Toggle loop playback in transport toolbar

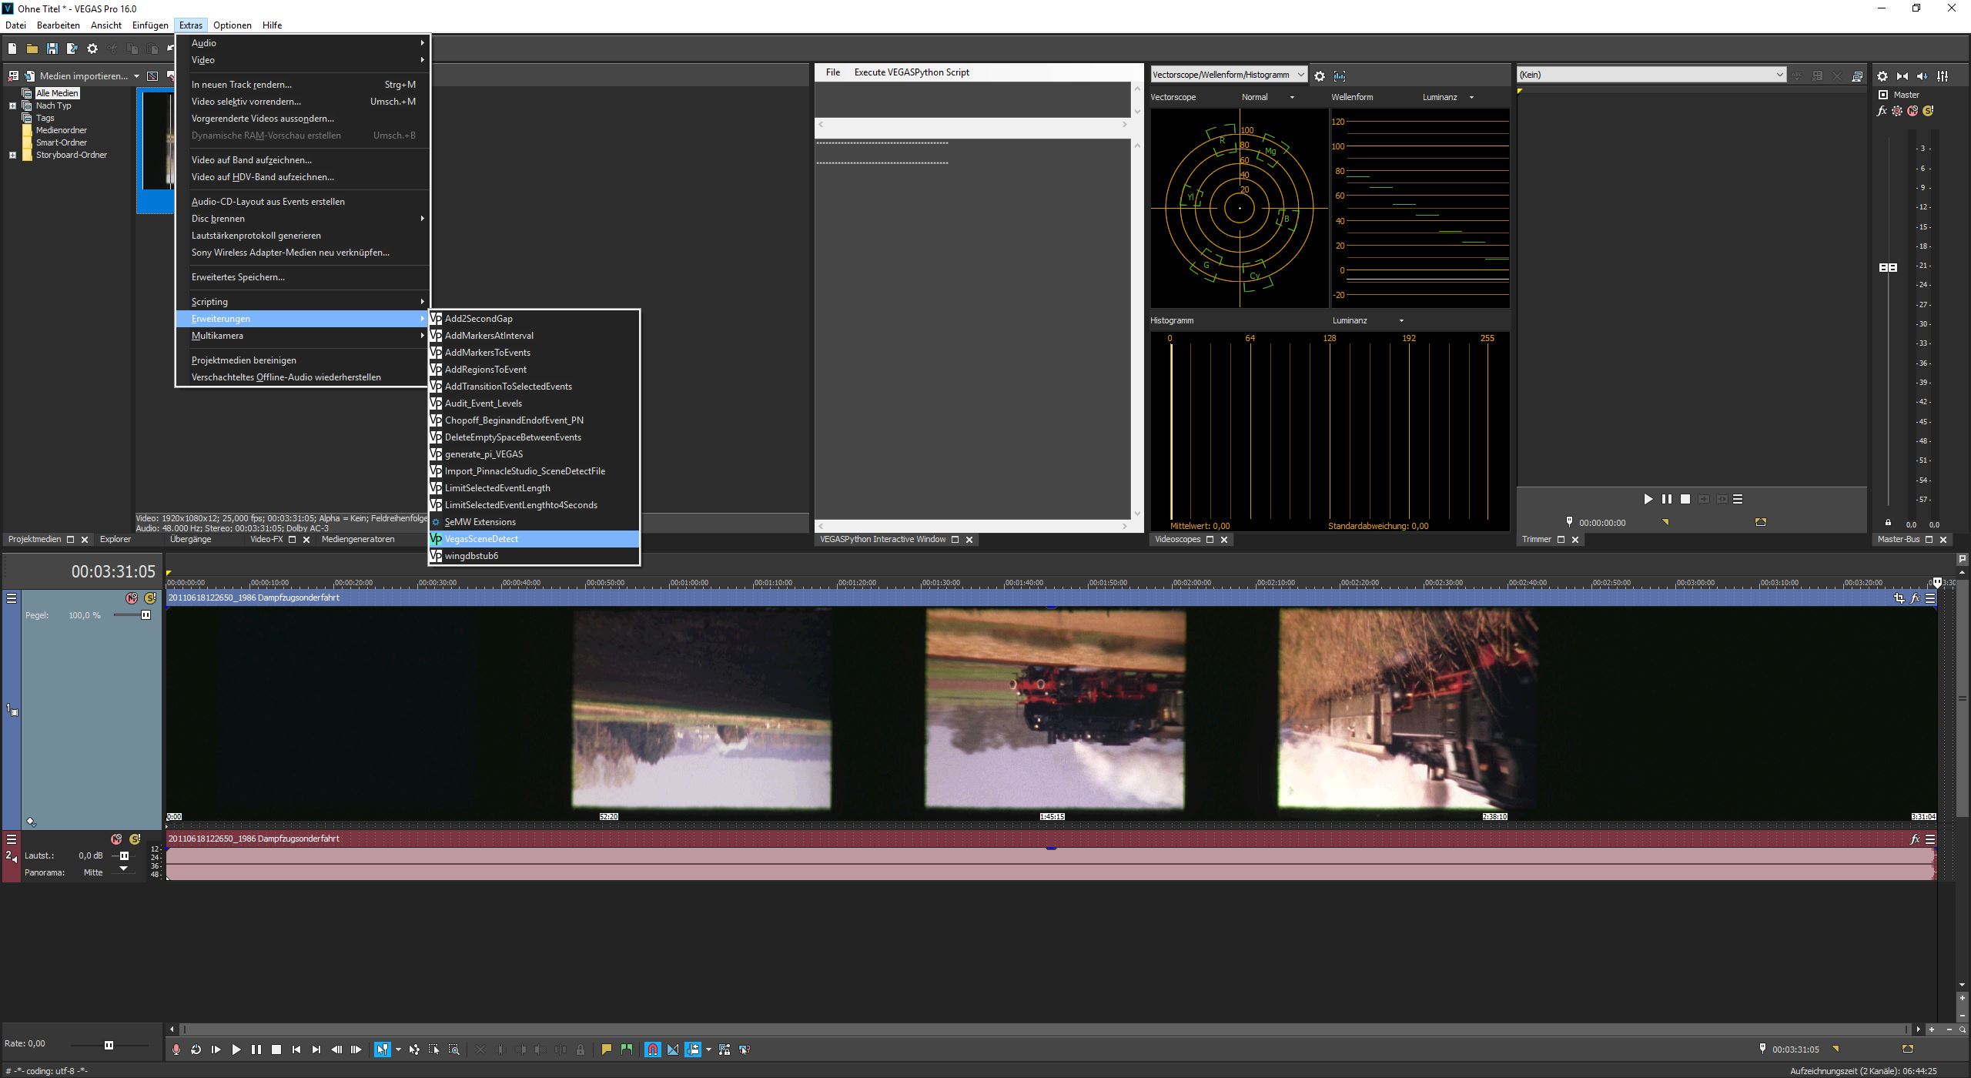pos(196,1050)
